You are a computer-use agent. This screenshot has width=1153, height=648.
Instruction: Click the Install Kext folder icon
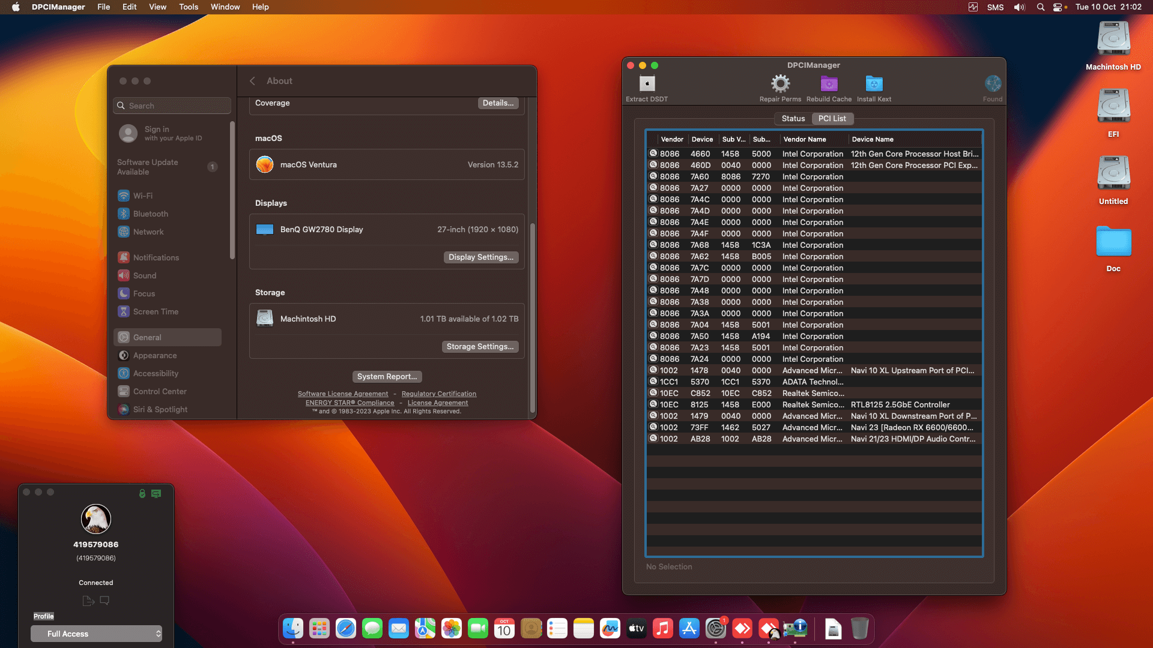coord(874,84)
